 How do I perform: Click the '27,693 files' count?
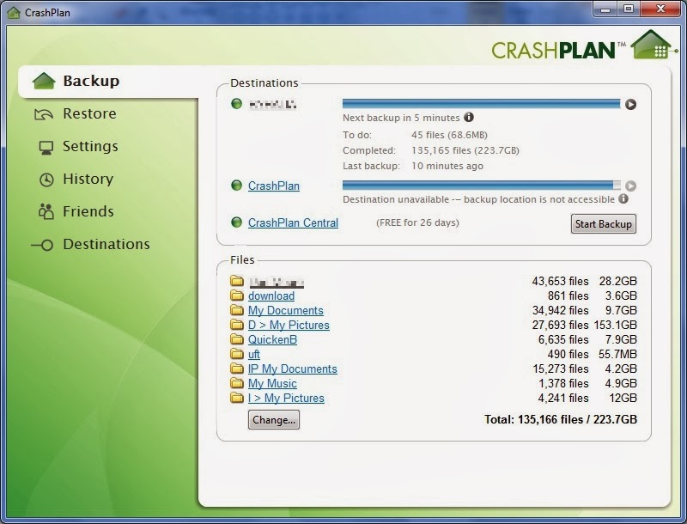(x=561, y=325)
